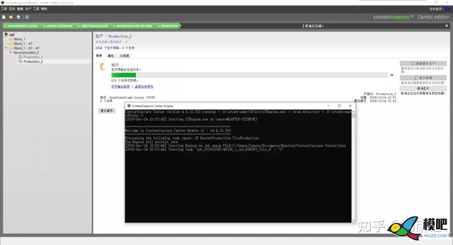Click the Production_1 icon in the tree
The width and height of the screenshot is (453, 245).
click(20, 57)
